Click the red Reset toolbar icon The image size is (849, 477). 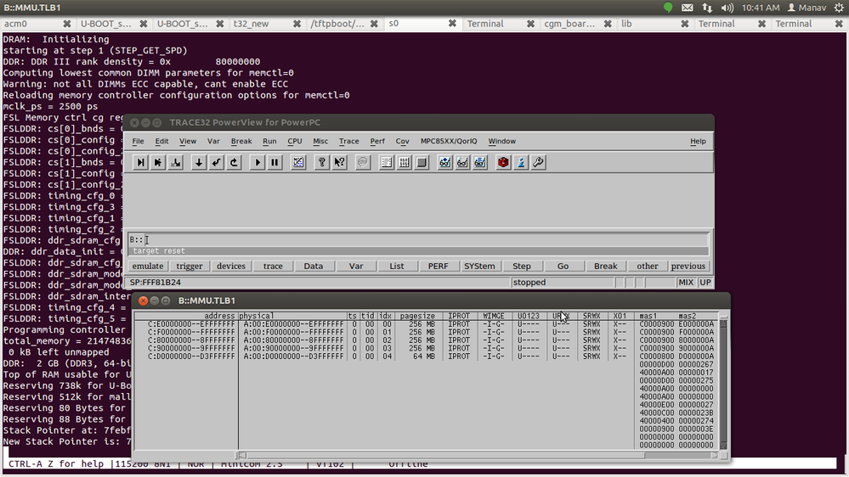(503, 162)
